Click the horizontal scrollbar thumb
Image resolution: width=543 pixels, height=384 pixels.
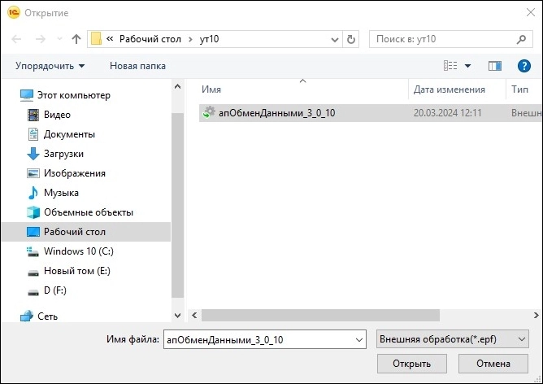(320, 316)
